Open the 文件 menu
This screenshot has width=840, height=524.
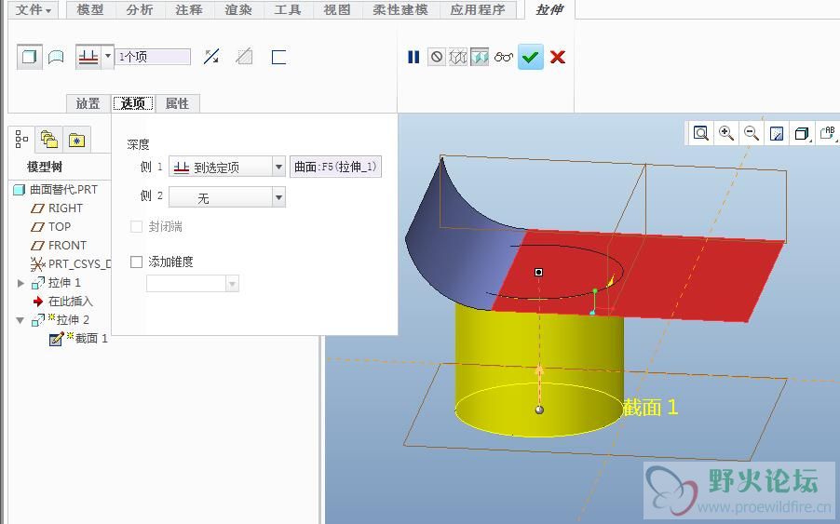coord(34,9)
